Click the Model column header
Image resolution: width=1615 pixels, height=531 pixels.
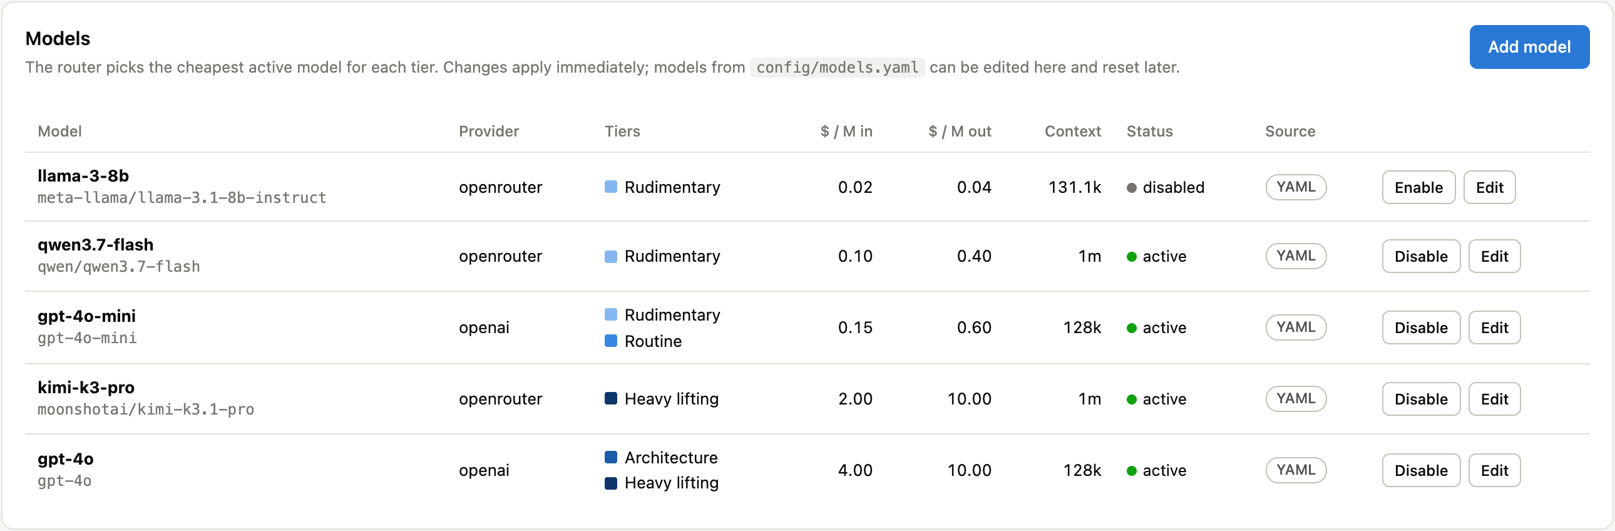(x=59, y=131)
